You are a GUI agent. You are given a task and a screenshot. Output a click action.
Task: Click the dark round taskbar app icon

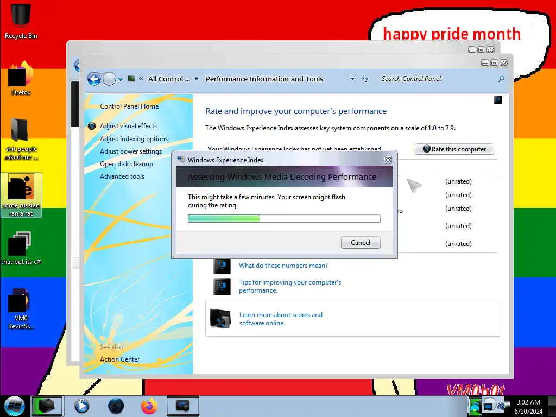point(116,406)
